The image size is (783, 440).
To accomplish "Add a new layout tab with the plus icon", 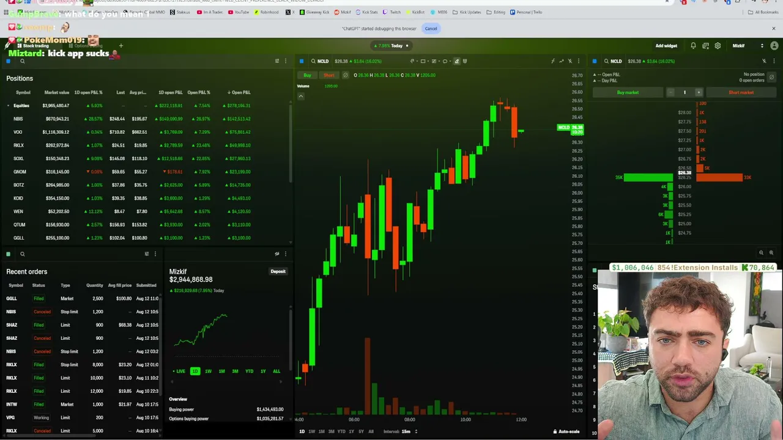I will click(121, 46).
